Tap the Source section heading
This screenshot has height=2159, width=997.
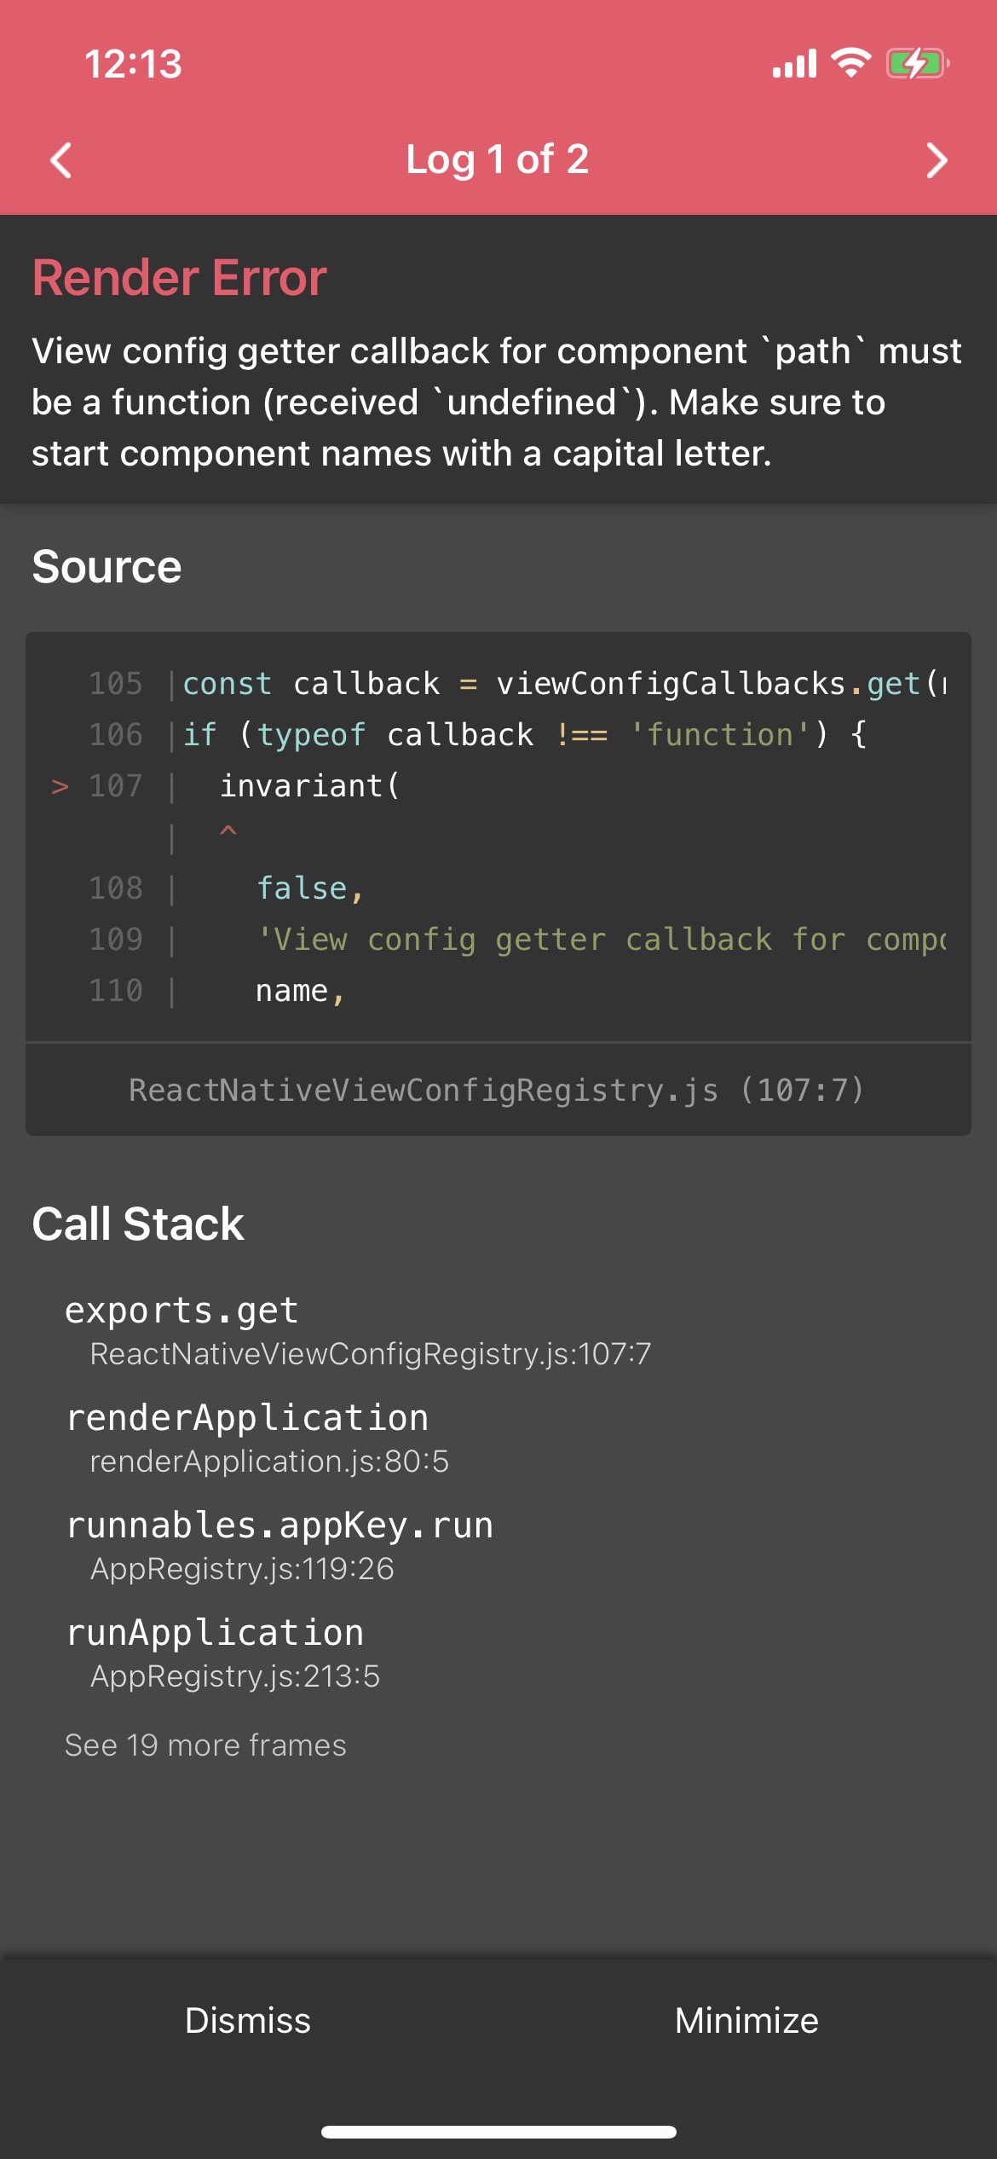107,567
